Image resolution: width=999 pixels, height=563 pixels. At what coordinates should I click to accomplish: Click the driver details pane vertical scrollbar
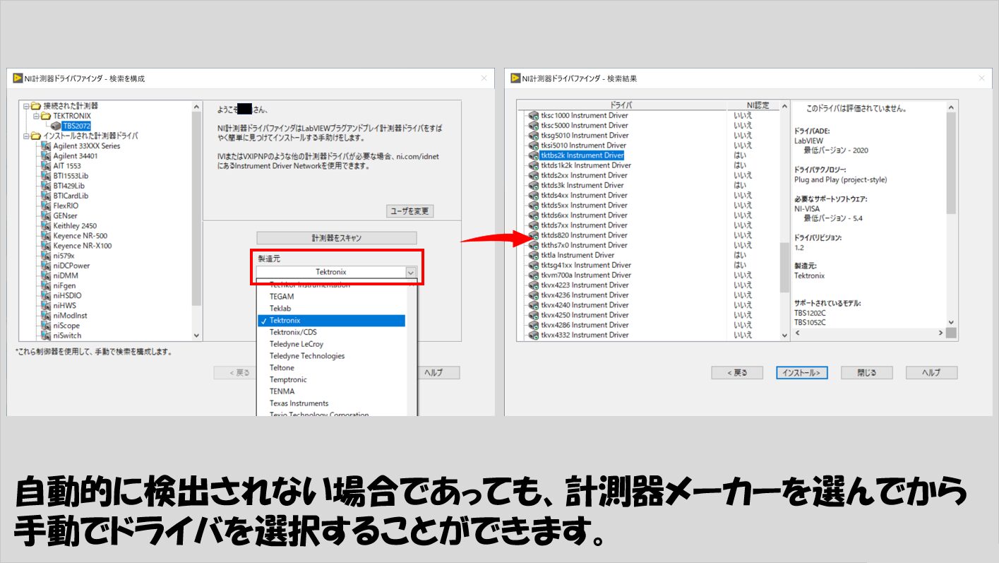951,214
